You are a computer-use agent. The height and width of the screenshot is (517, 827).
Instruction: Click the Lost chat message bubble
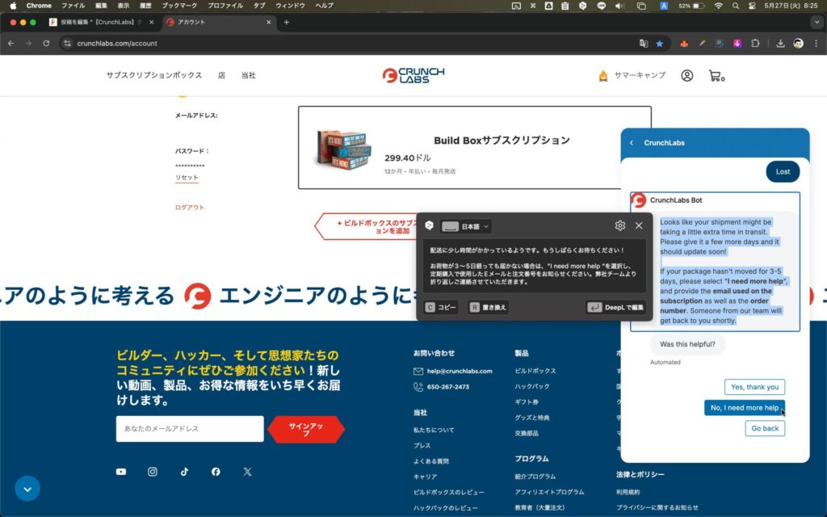[783, 171]
